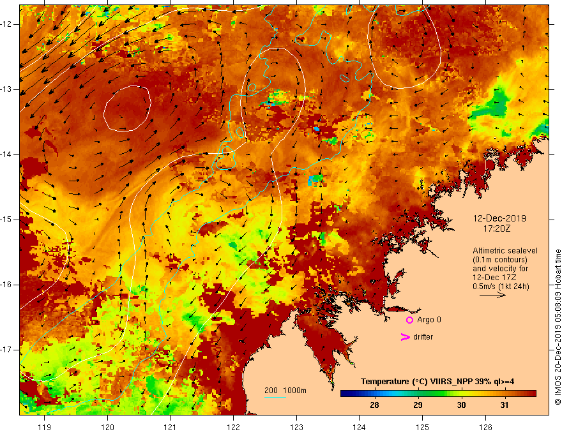The height and width of the screenshot is (434, 562).
Task: Click the text '(0.1m contours)'
Action: tap(500, 260)
